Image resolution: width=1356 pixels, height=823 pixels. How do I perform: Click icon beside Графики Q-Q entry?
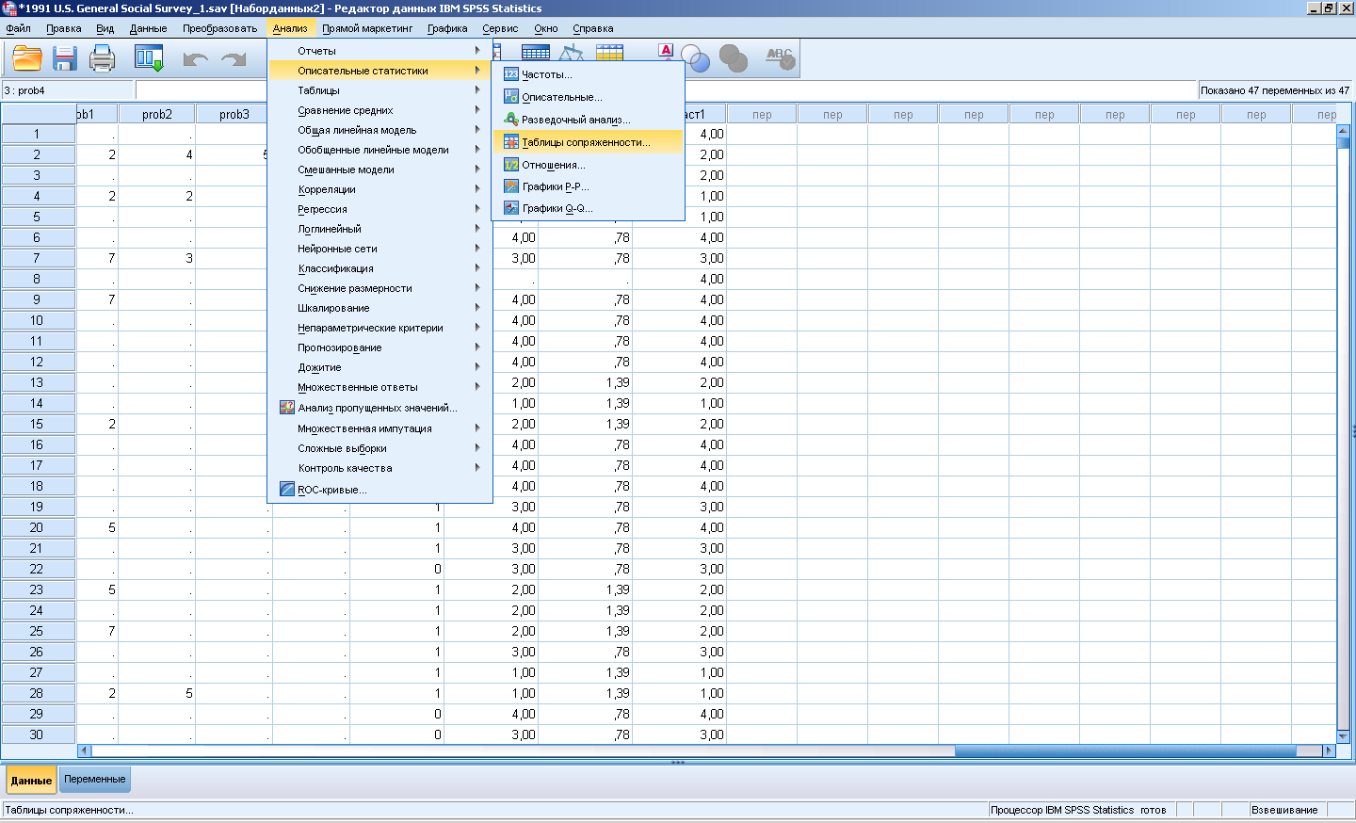pyautogui.click(x=511, y=208)
